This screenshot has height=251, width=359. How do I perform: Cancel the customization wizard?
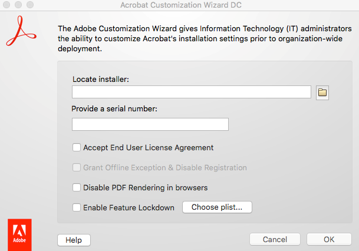point(275,240)
